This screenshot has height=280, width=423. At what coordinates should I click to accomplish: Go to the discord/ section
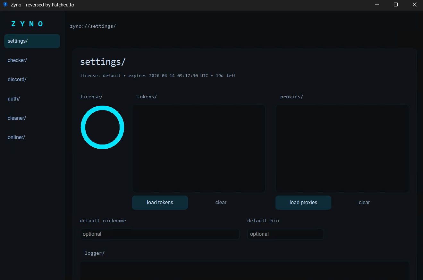coord(32,80)
